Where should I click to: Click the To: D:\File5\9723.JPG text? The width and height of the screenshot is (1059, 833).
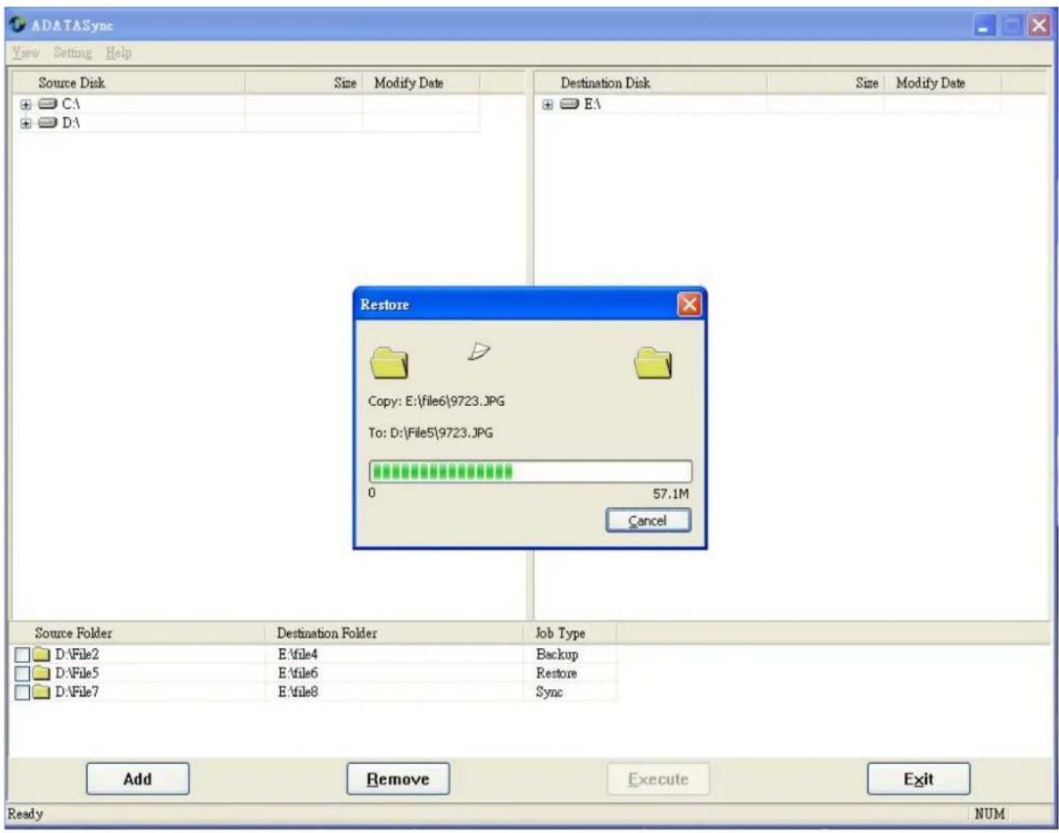click(x=430, y=433)
